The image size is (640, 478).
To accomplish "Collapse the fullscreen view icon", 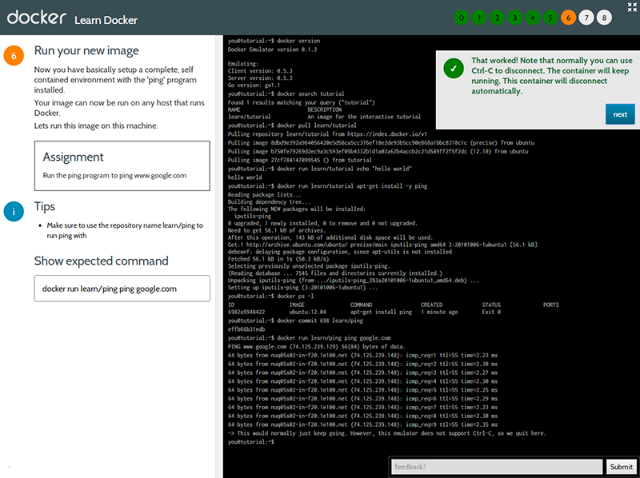I will (632, 7).
